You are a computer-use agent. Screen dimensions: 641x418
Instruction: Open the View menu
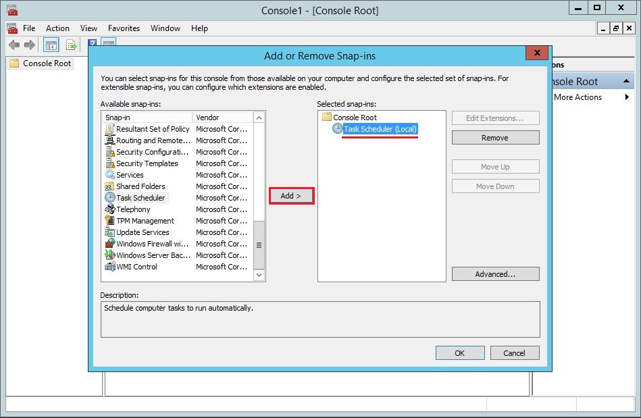[x=88, y=28]
